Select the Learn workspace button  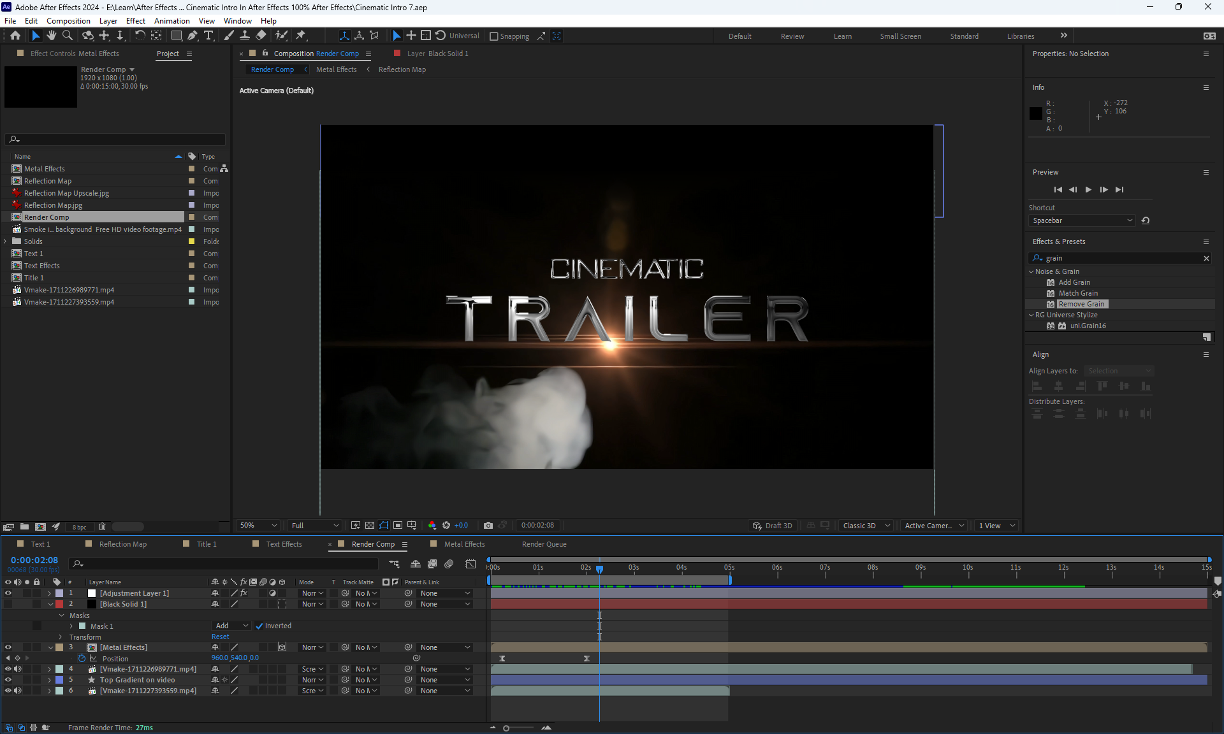(842, 36)
